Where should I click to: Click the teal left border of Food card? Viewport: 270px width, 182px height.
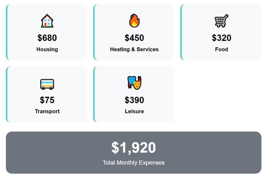coord(181,32)
